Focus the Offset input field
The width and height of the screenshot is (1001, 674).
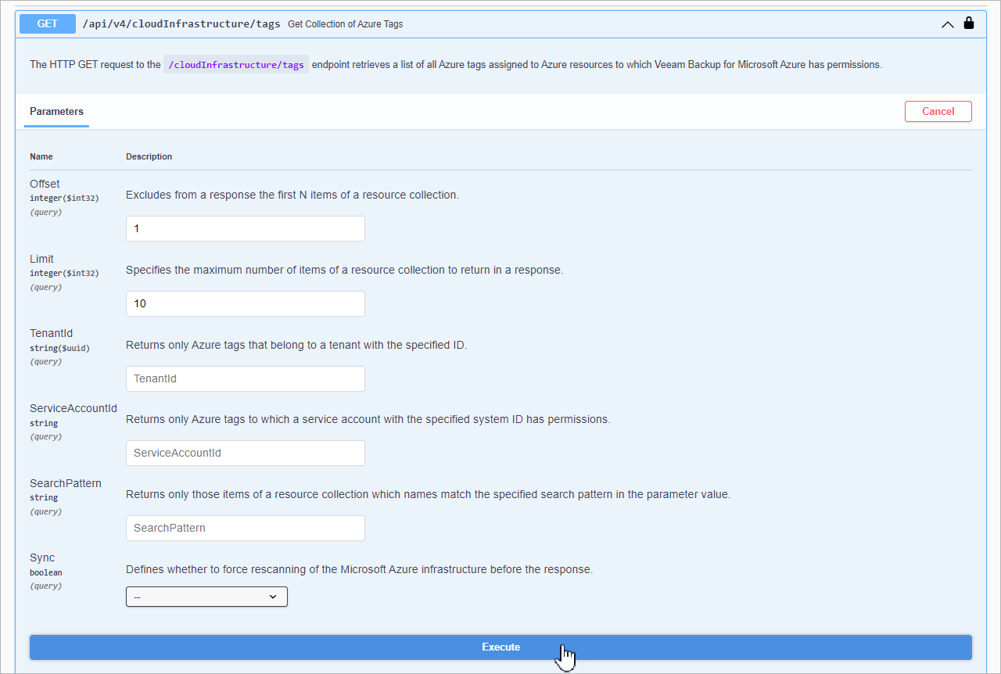point(246,228)
